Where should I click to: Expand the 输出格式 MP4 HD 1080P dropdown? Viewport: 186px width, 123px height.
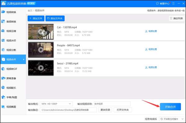point(56,104)
